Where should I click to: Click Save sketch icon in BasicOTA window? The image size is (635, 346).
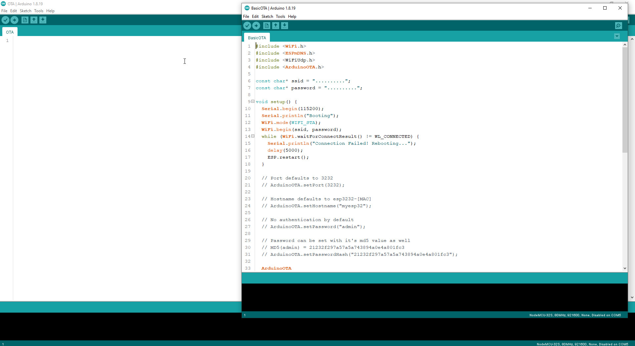point(284,26)
